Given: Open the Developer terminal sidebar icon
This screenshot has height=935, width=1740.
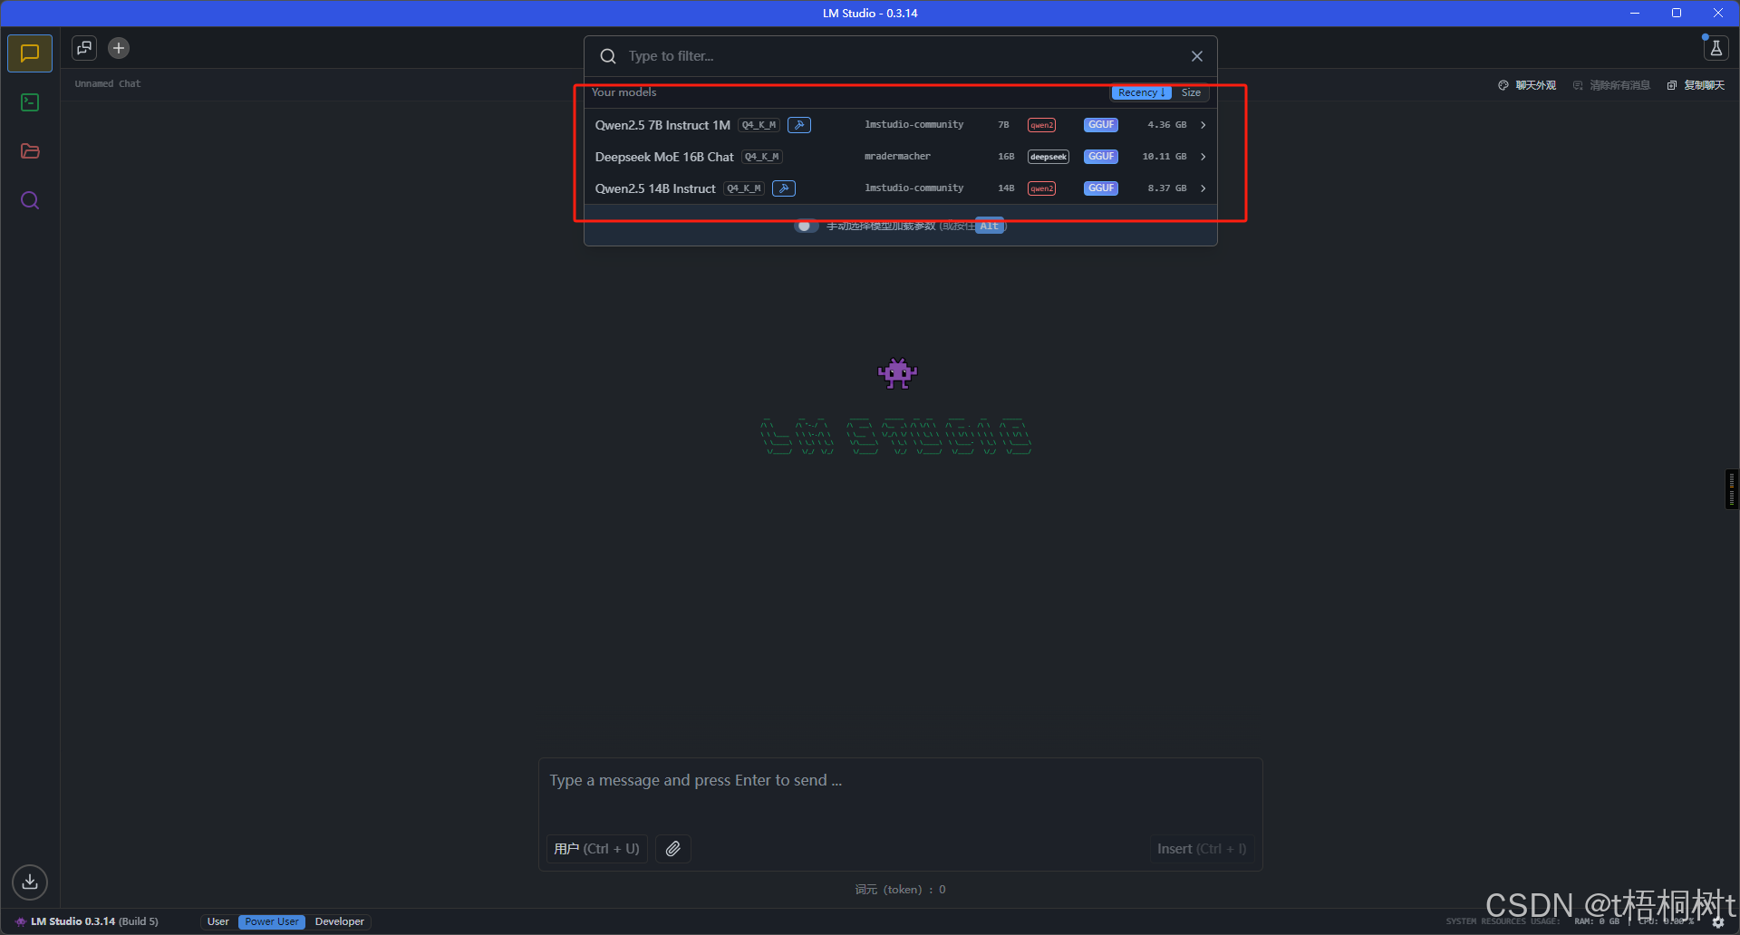Looking at the screenshot, I should (x=30, y=102).
